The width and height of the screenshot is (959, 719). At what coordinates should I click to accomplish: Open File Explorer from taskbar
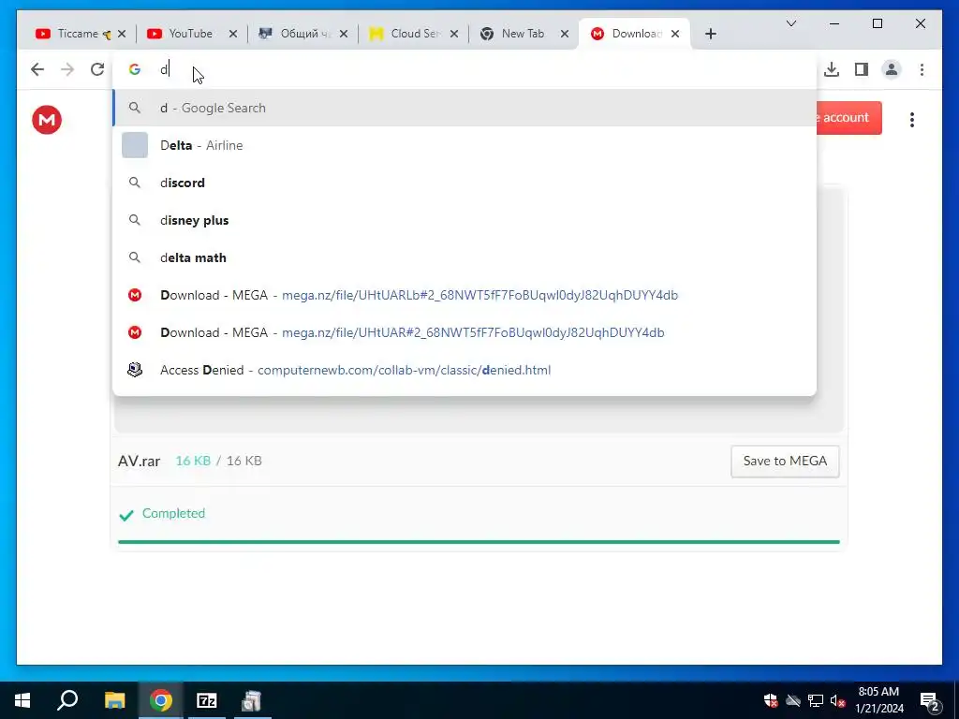114,700
